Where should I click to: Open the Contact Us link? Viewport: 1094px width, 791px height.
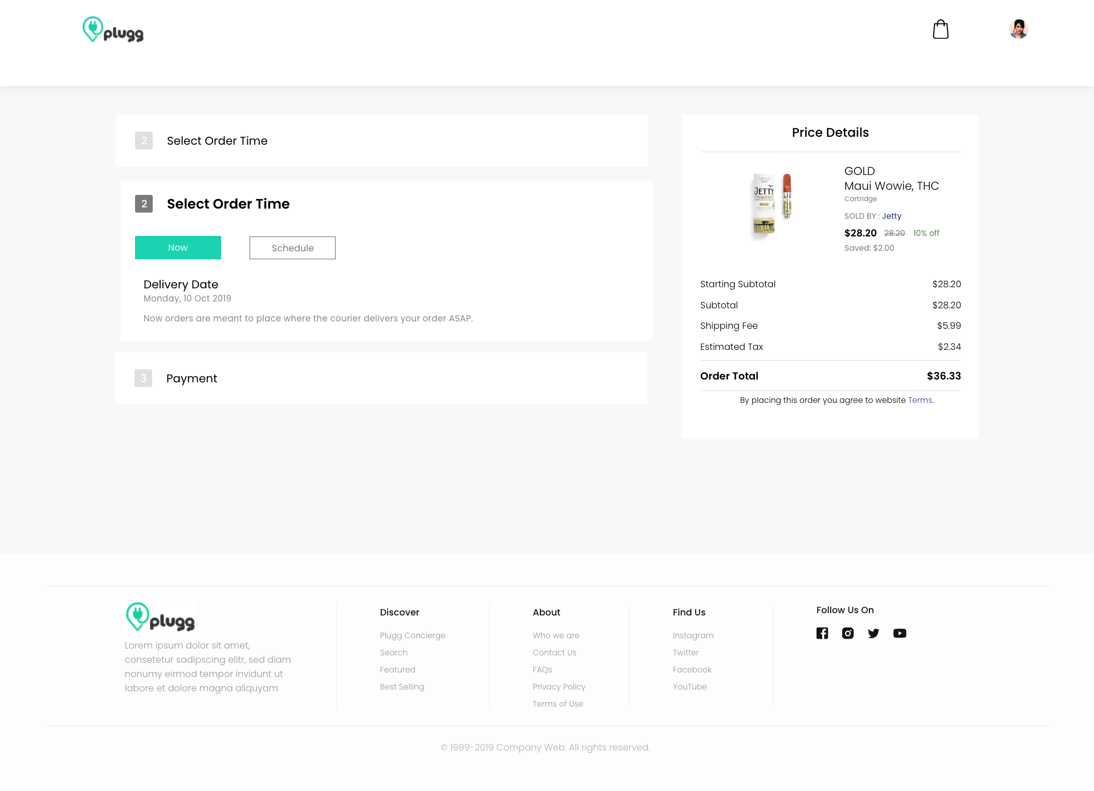click(554, 653)
